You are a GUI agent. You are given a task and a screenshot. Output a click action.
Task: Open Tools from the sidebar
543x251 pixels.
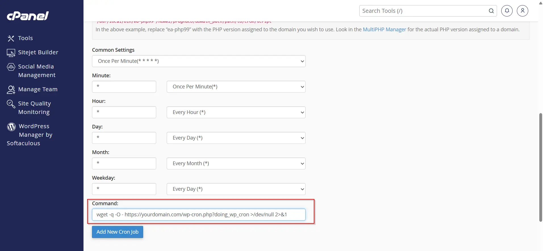[x=26, y=38]
